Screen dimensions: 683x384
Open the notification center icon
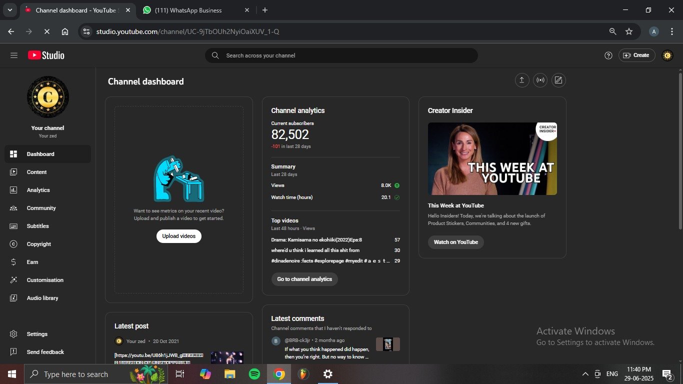667,374
